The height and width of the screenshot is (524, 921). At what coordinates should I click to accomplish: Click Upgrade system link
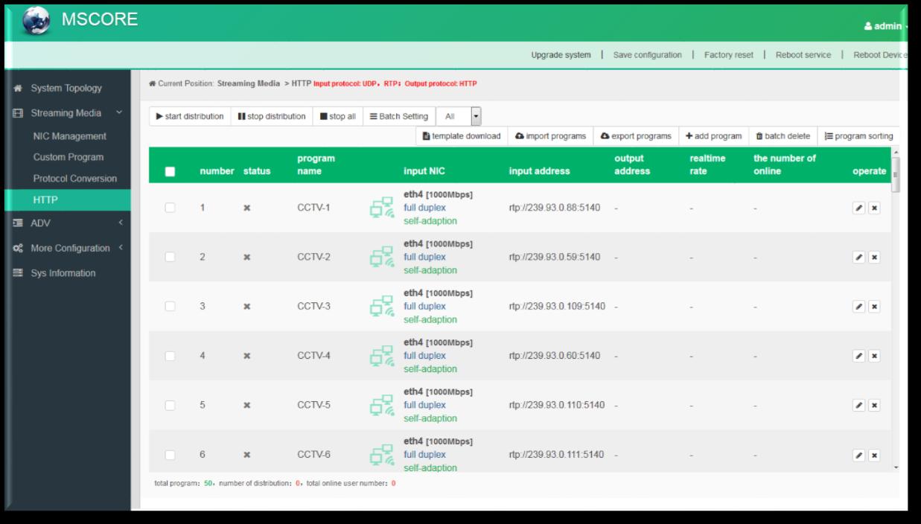(x=561, y=55)
